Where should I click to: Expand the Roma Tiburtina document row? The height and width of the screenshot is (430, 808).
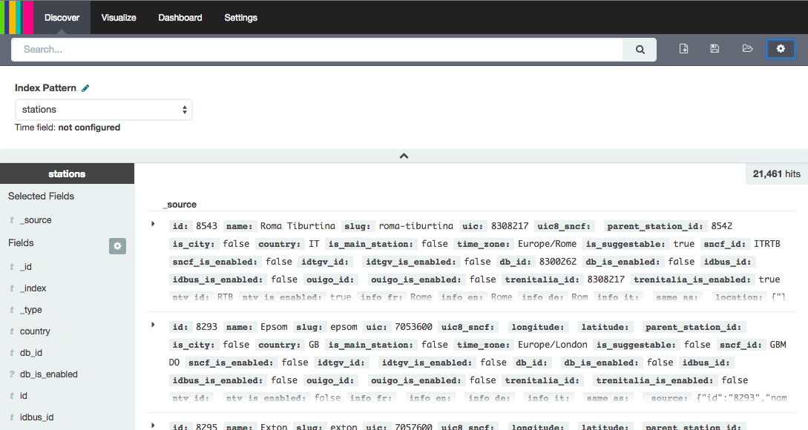point(153,224)
